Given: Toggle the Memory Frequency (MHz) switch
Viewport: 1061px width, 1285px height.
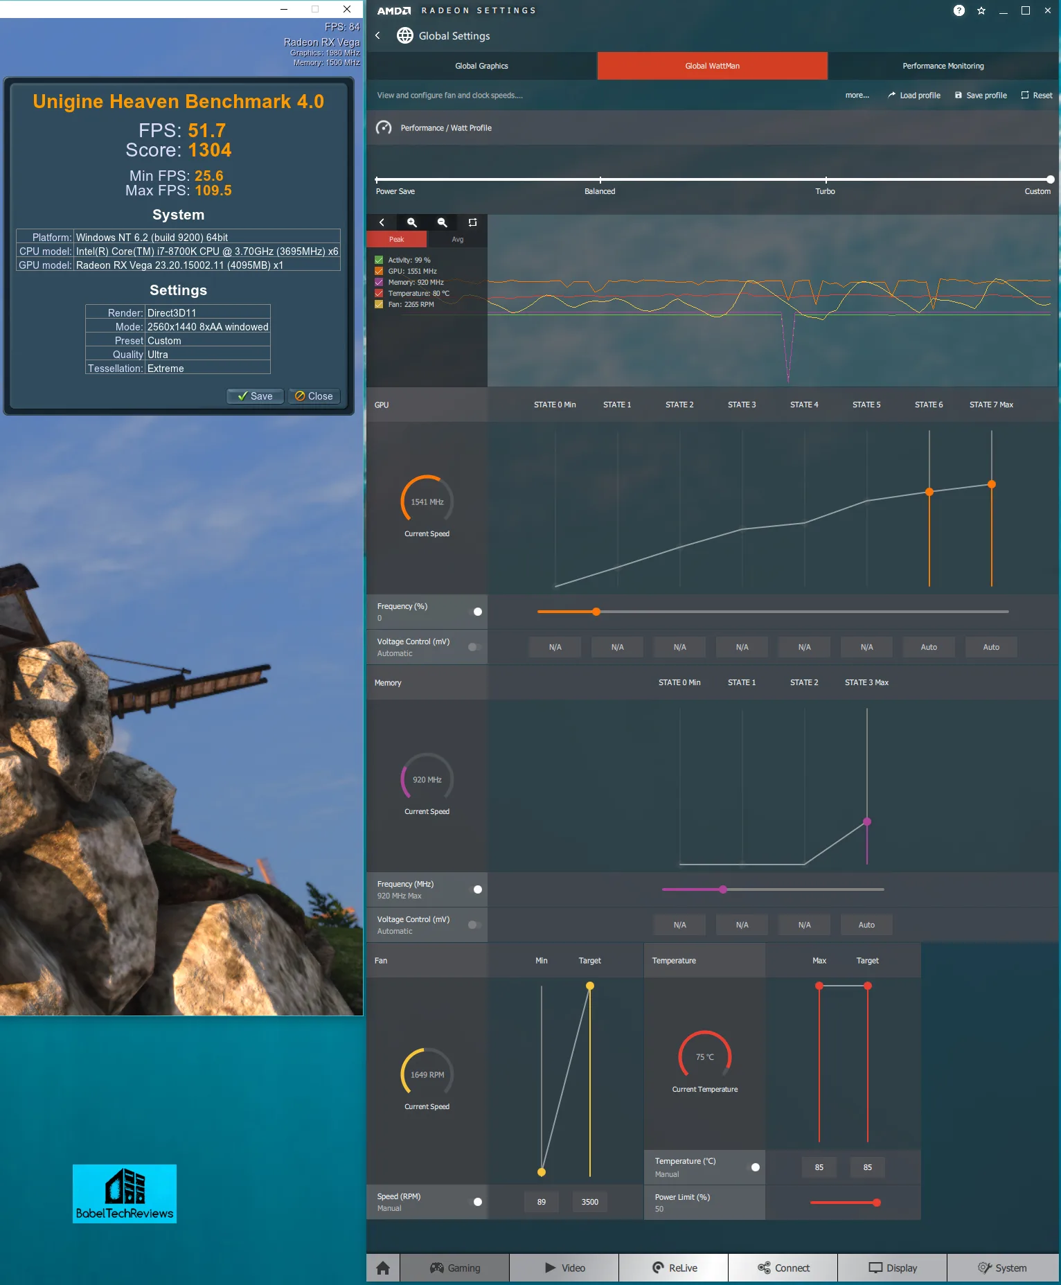Looking at the screenshot, I should pos(475,889).
